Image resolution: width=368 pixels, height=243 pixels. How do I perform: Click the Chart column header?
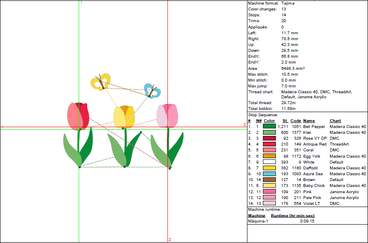(335, 121)
